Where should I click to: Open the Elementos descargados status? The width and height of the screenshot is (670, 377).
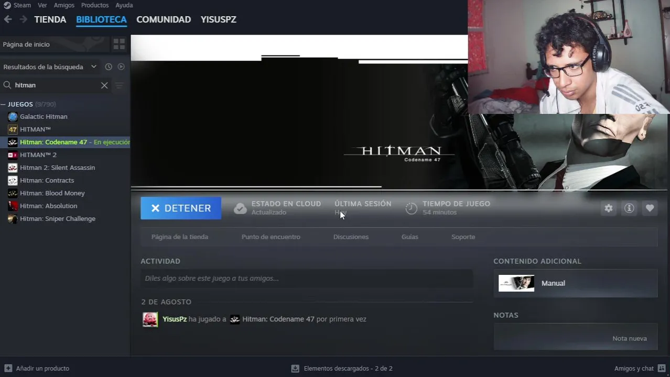(x=348, y=369)
